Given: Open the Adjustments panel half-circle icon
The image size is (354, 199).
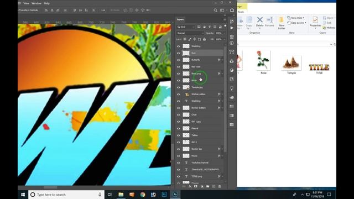Looking at the screenshot, I should tap(232, 70).
